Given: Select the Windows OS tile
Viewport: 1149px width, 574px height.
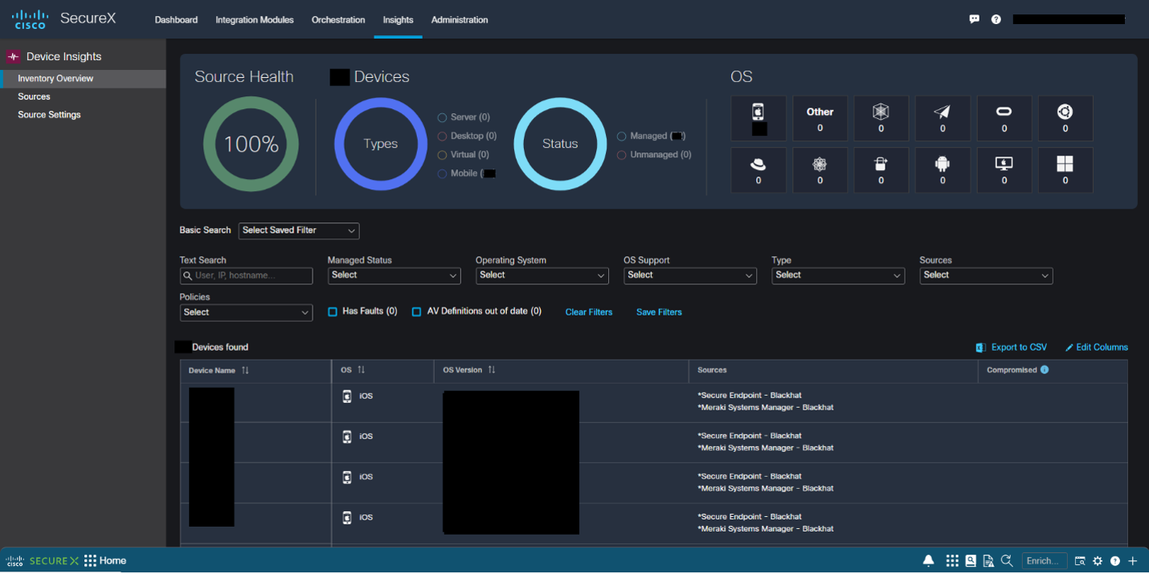Looking at the screenshot, I should click(1065, 169).
